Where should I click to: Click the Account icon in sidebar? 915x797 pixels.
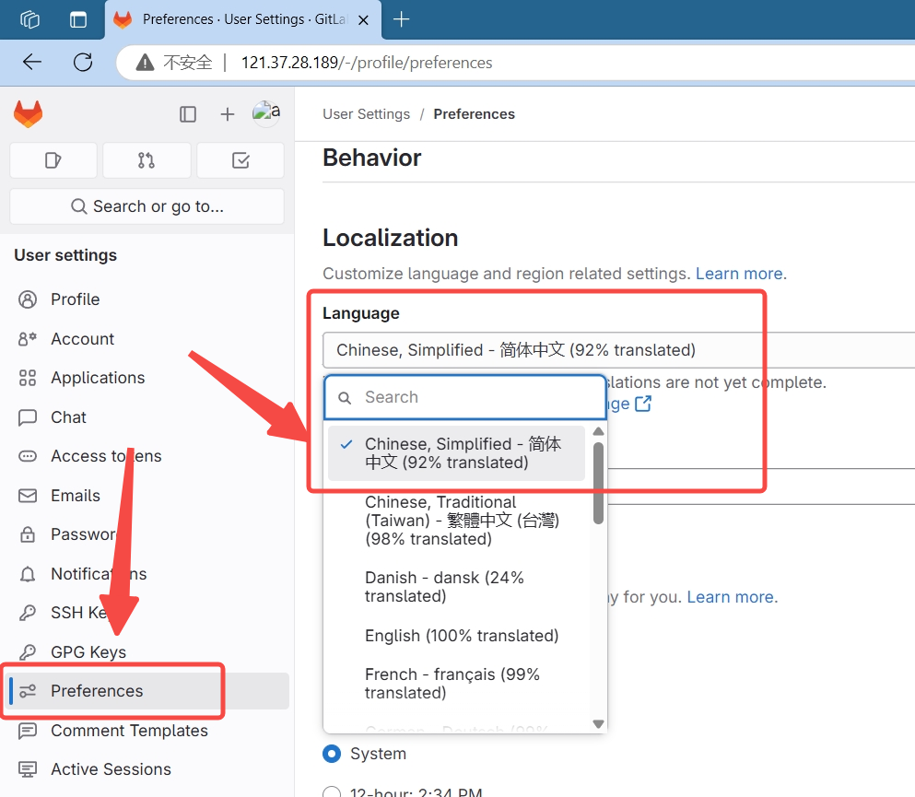coord(28,339)
